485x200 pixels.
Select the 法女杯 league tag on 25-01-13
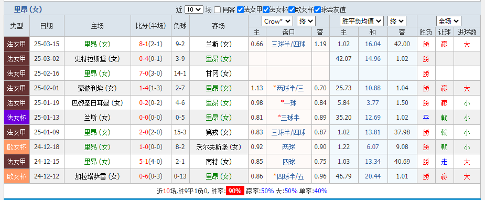pyautogui.click(x=17, y=118)
